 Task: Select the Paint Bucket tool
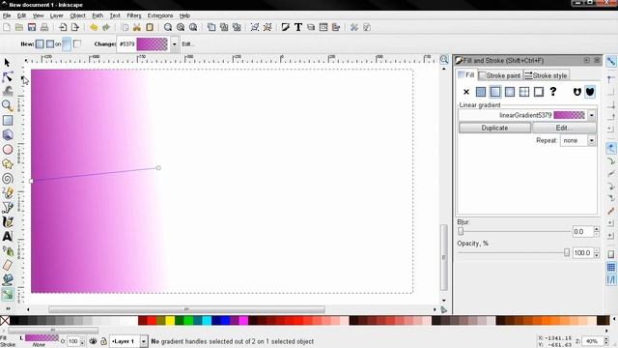7,279
